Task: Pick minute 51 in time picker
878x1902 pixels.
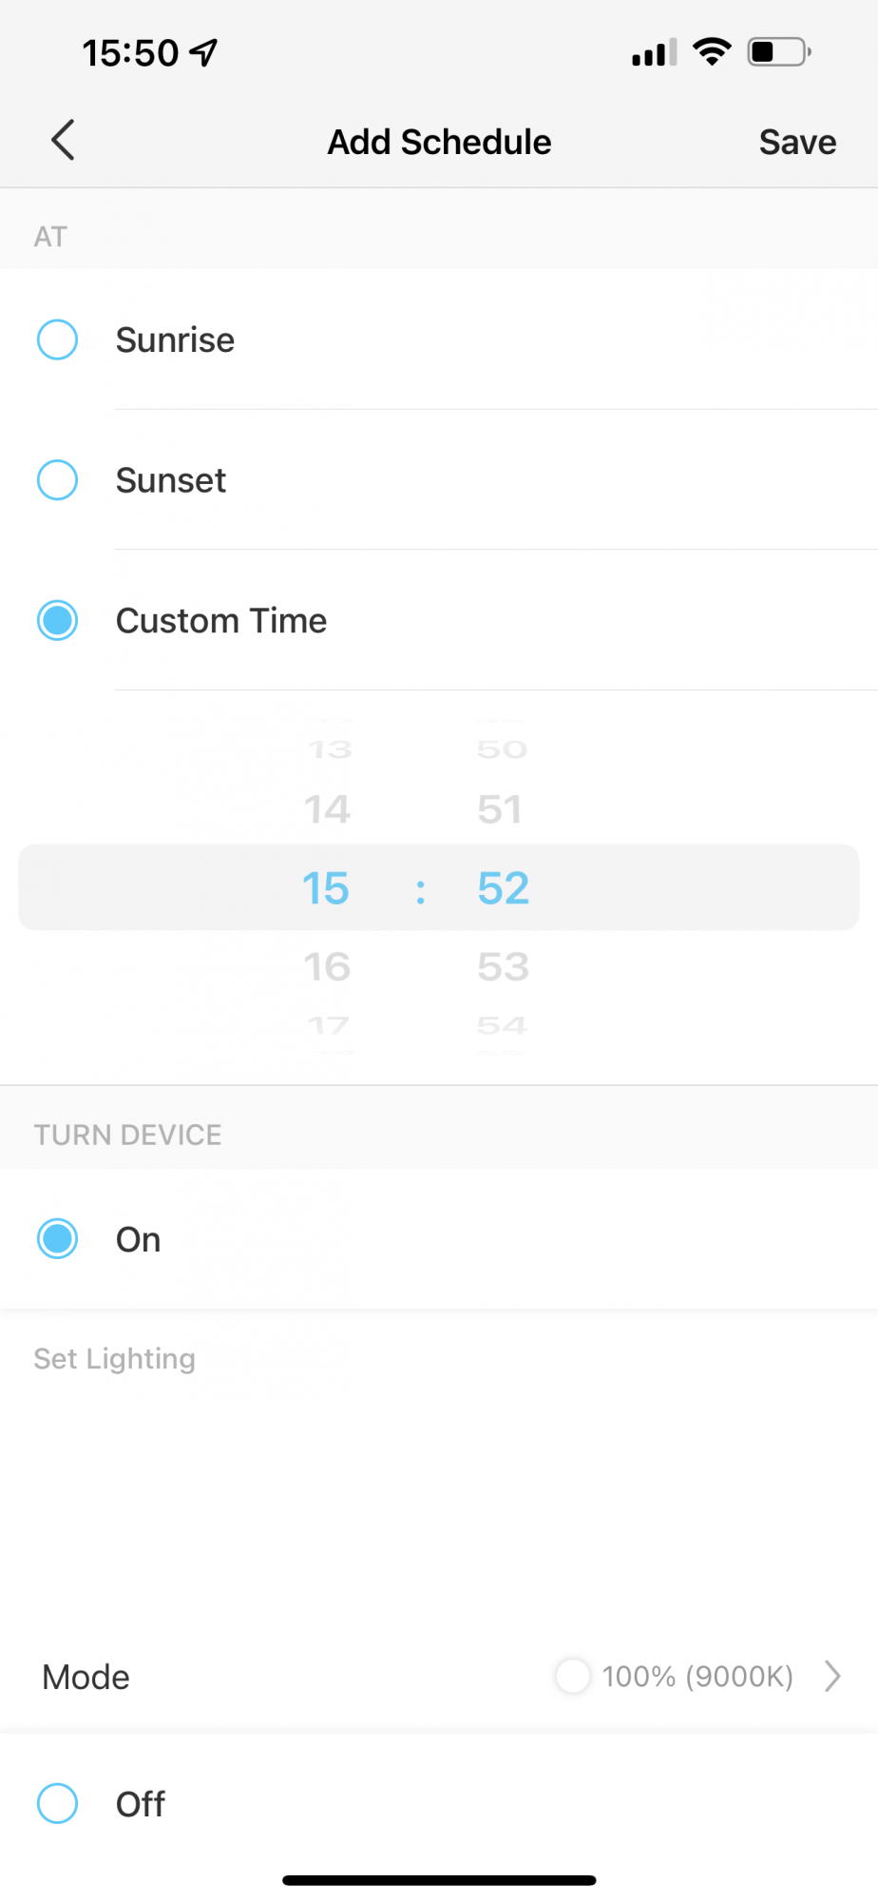Action: pos(501,809)
